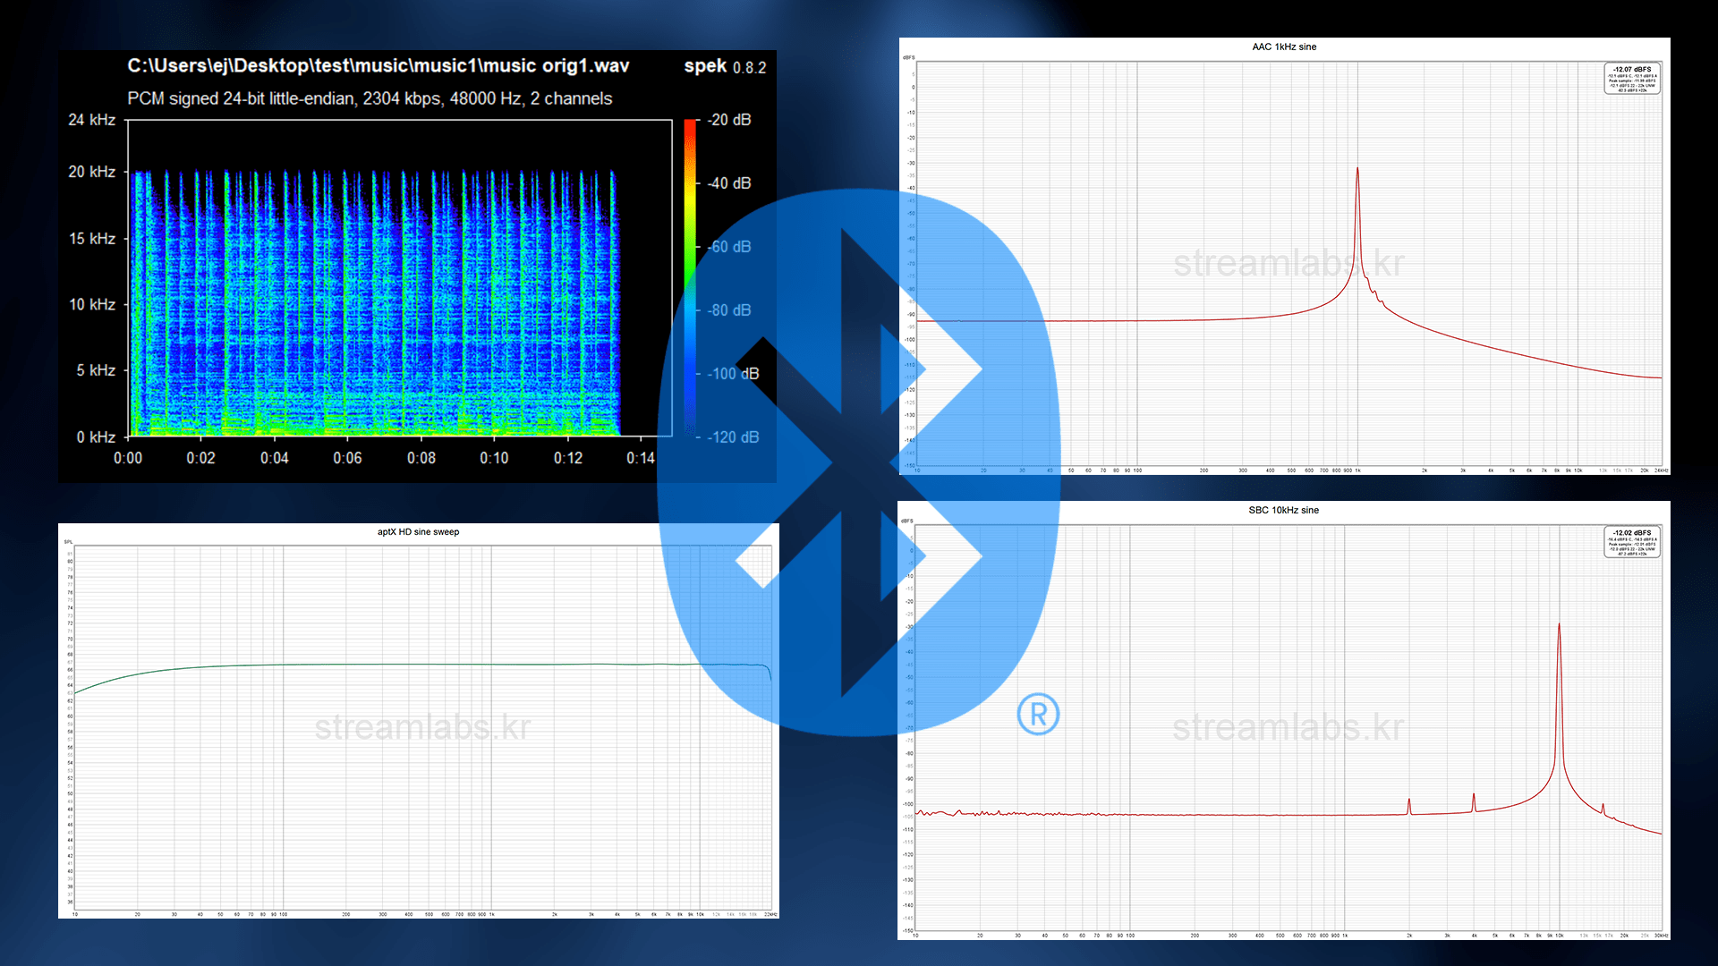Click the PCM signed 24-bit format description
This screenshot has height=966, width=1718.
pyautogui.click(x=370, y=98)
